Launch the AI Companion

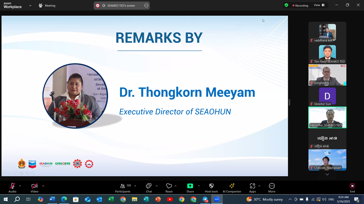pos(232,186)
